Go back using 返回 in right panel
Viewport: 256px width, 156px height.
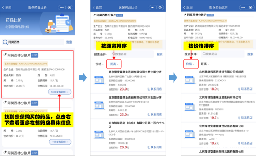point(188,7)
